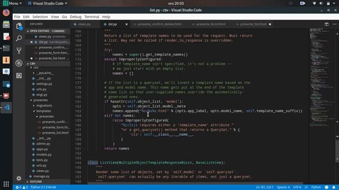
Task: Open the feedback smiley in status bar
Action: (326, 187)
